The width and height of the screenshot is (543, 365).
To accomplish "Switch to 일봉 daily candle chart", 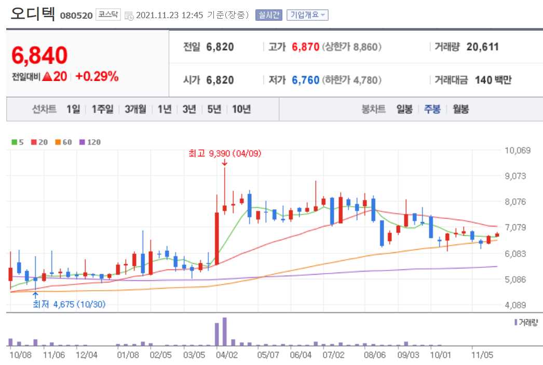I will pos(404,110).
